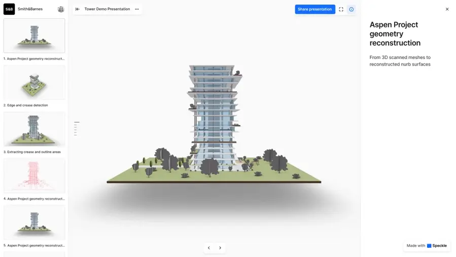This screenshot has width=456, height=257.
Task: Go to next slide arrow
Action: 220,248
